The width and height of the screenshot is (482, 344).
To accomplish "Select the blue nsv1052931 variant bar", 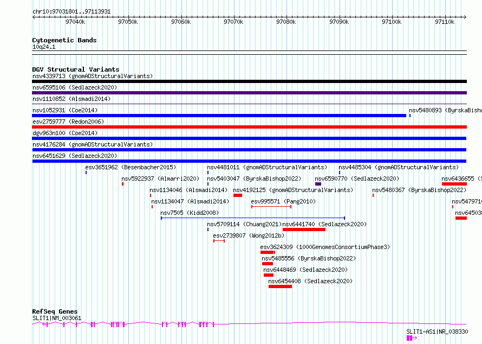I will click(219, 116).
